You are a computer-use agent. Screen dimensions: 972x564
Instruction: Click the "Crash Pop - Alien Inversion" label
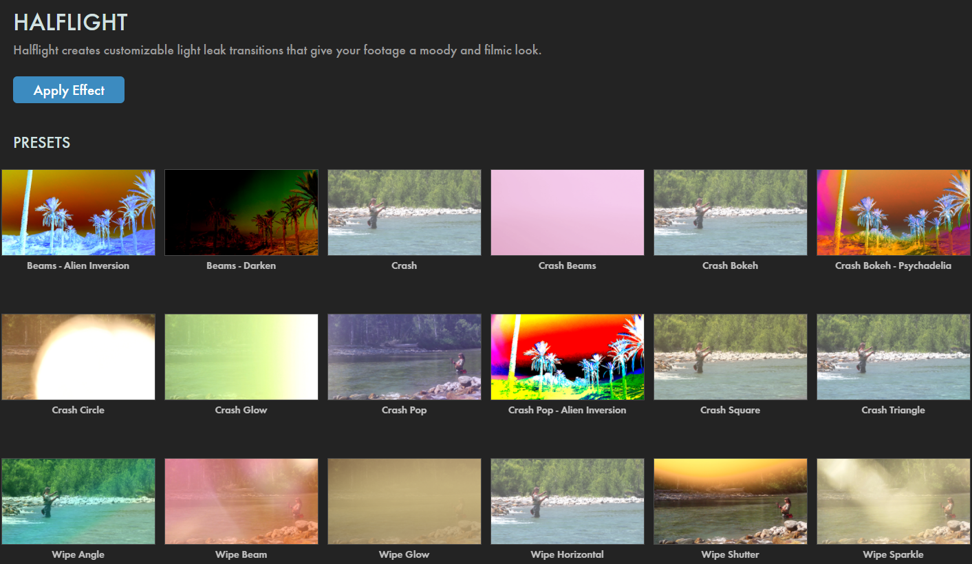568,410
